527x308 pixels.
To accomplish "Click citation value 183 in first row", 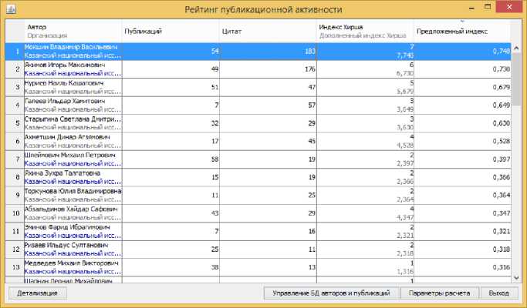I will (310, 52).
